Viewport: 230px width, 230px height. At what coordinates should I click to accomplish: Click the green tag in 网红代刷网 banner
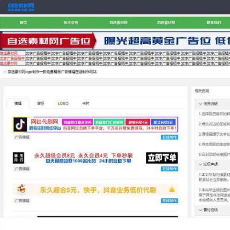109,122
